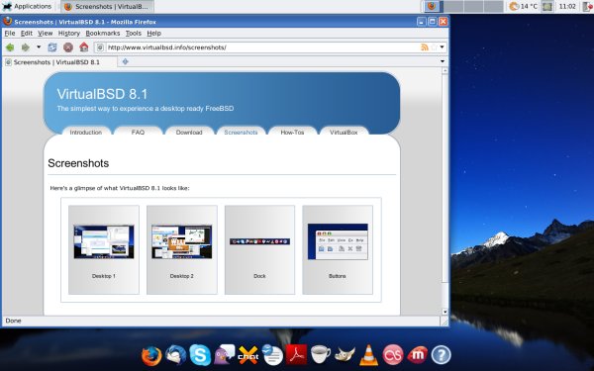Open the Edit menu
594x371 pixels.
click(26, 34)
